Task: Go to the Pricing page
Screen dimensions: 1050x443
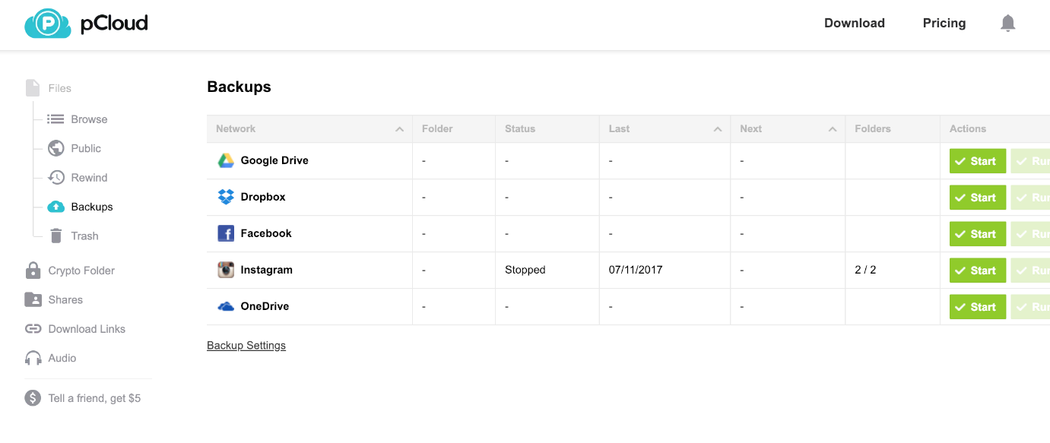Action: 944,24
